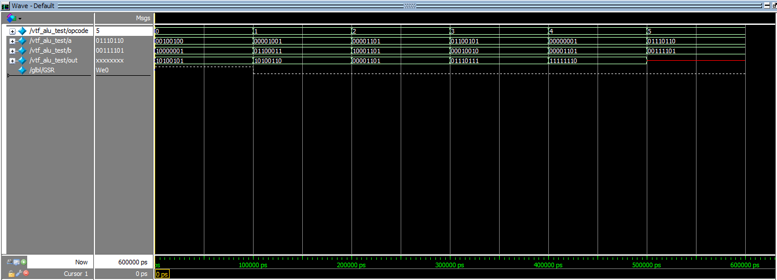Click the /vtf_alu_test/b diamond icon
This screenshot has width=777, height=280.
coord(23,51)
